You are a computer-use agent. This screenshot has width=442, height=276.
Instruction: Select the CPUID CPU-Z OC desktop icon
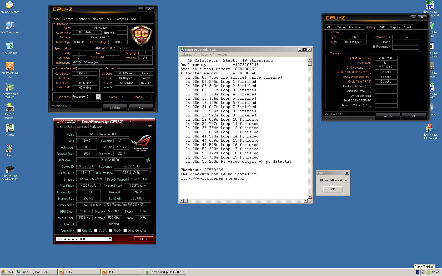10,70
